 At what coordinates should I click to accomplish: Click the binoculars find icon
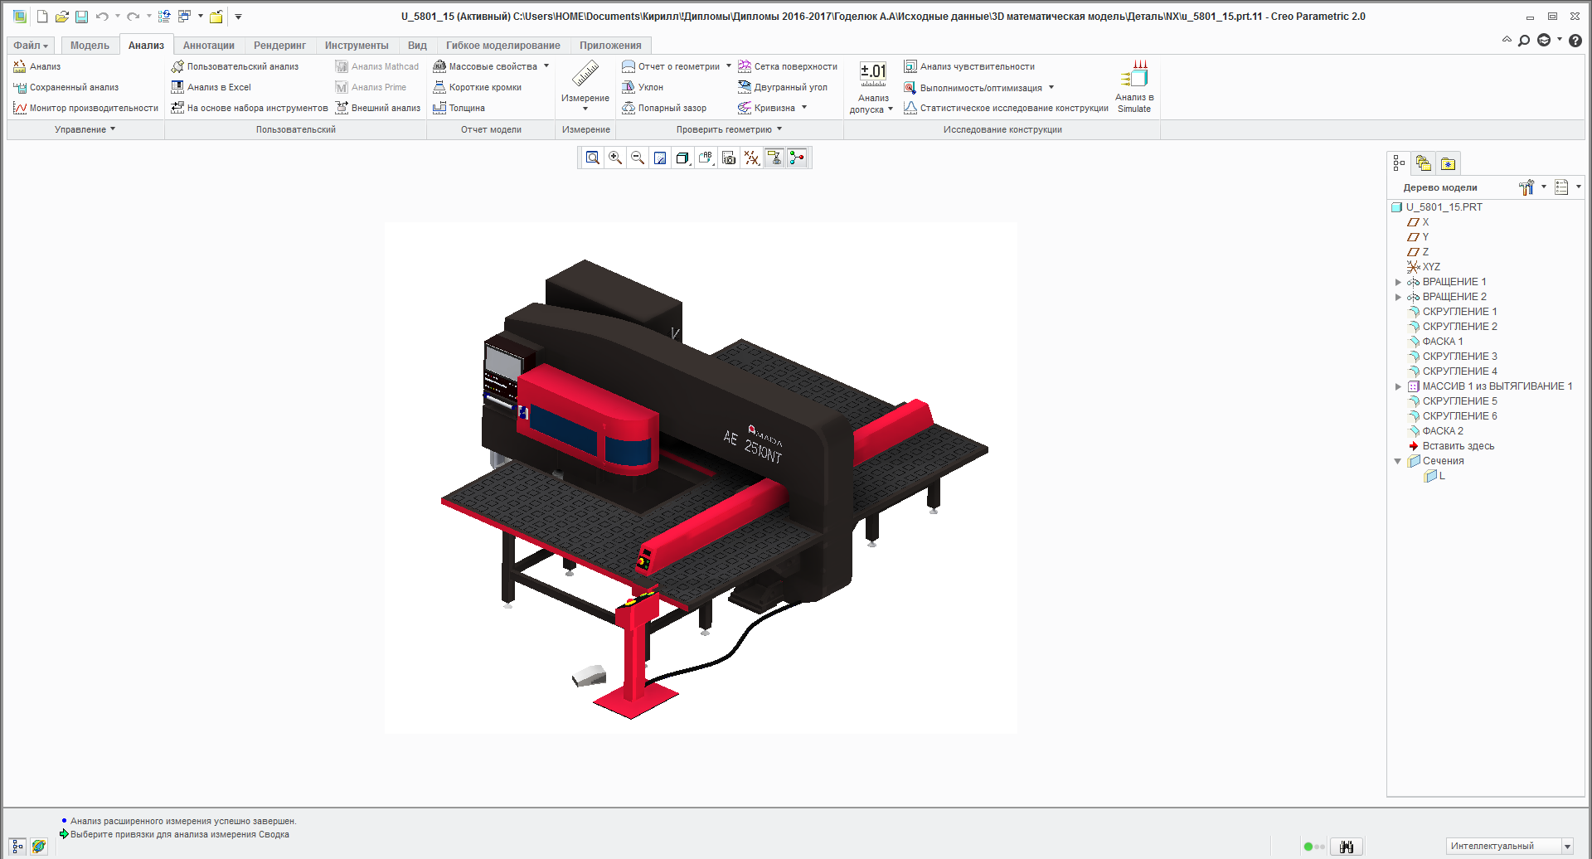click(1347, 847)
